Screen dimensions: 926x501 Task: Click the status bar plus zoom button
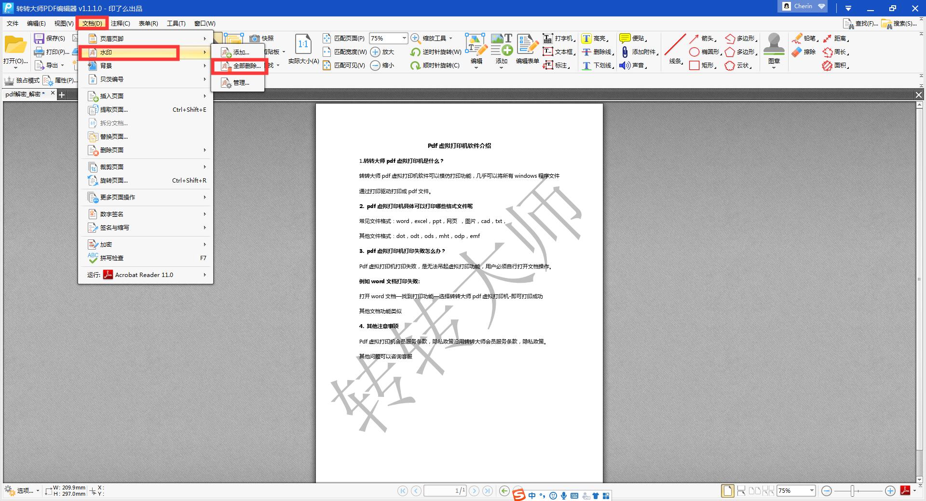[890, 491]
